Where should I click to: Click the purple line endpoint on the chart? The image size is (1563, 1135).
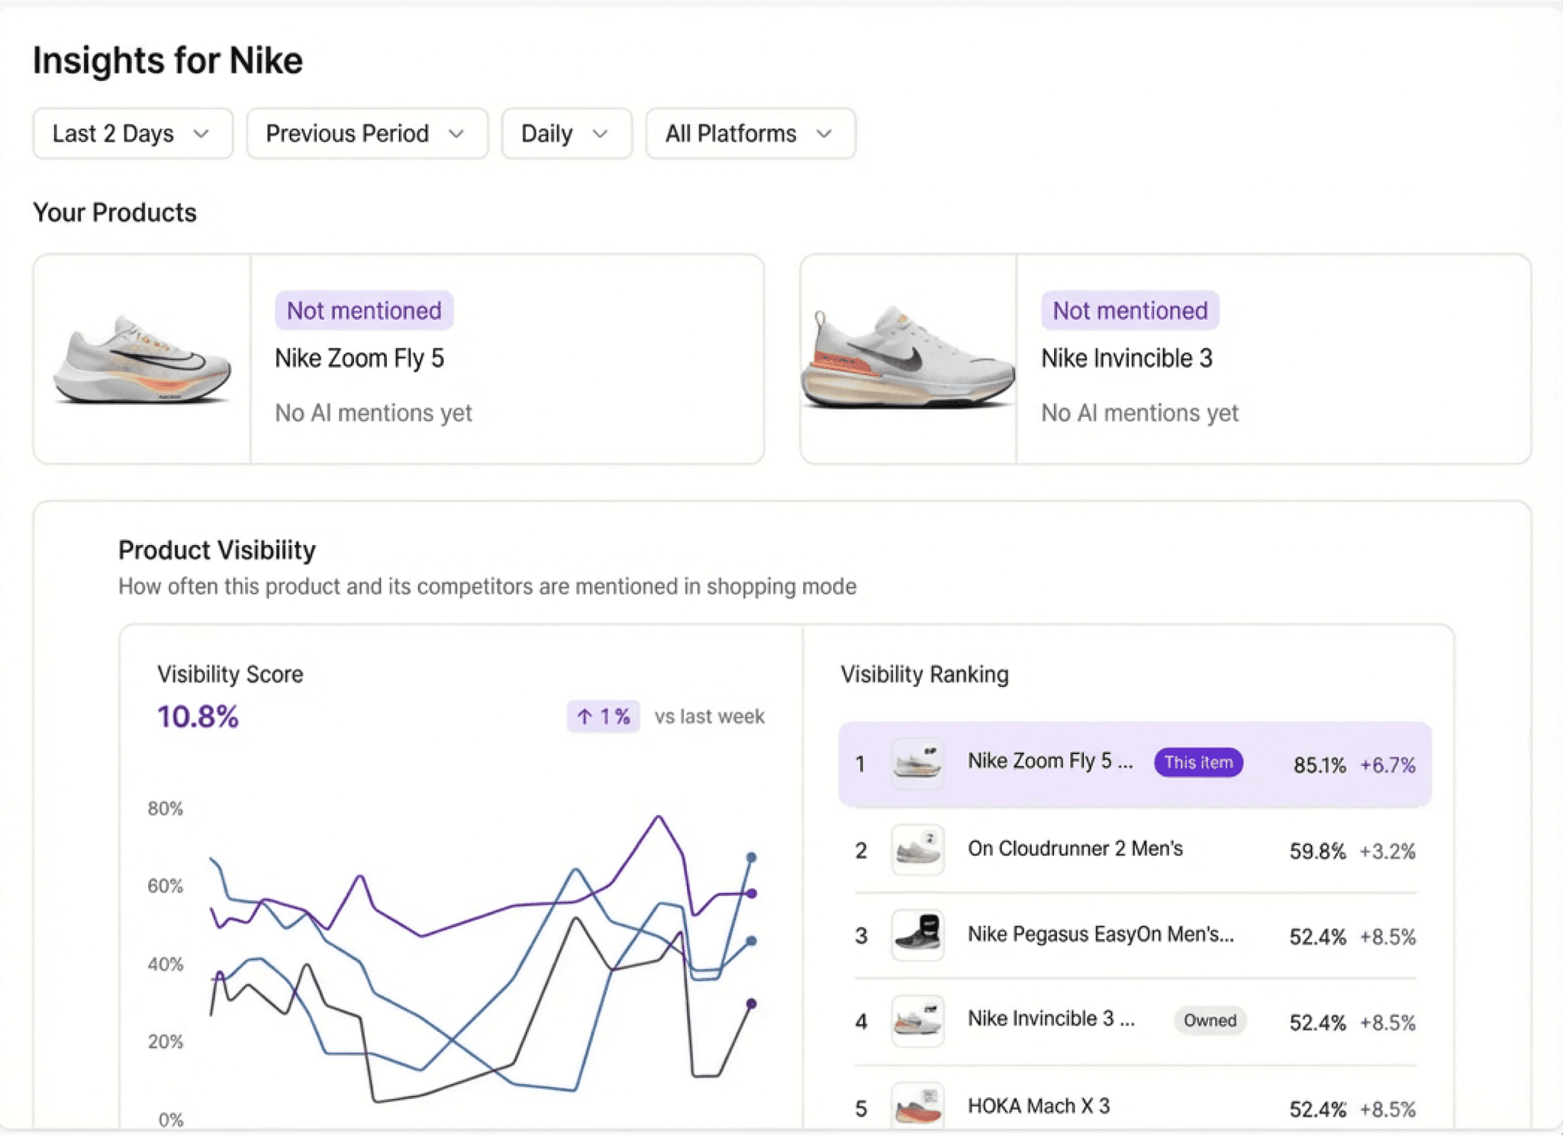click(x=752, y=893)
